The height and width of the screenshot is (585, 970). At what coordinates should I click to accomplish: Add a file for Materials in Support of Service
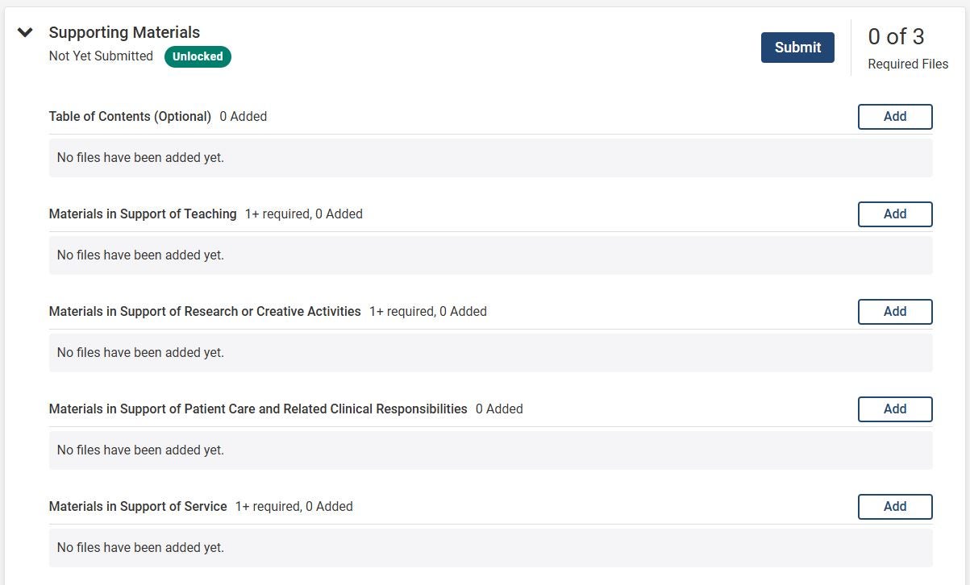895,507
